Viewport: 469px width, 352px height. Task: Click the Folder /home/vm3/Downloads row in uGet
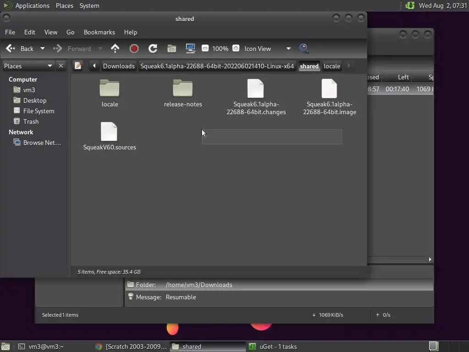pyautogui.click(x=279, y=285)
